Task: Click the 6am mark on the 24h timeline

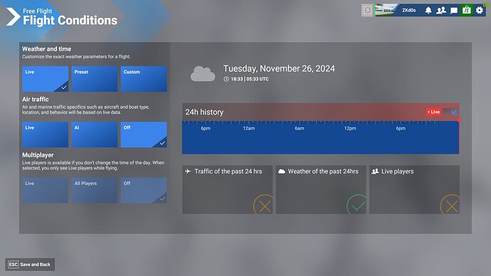Action: [x=300, y=128]
